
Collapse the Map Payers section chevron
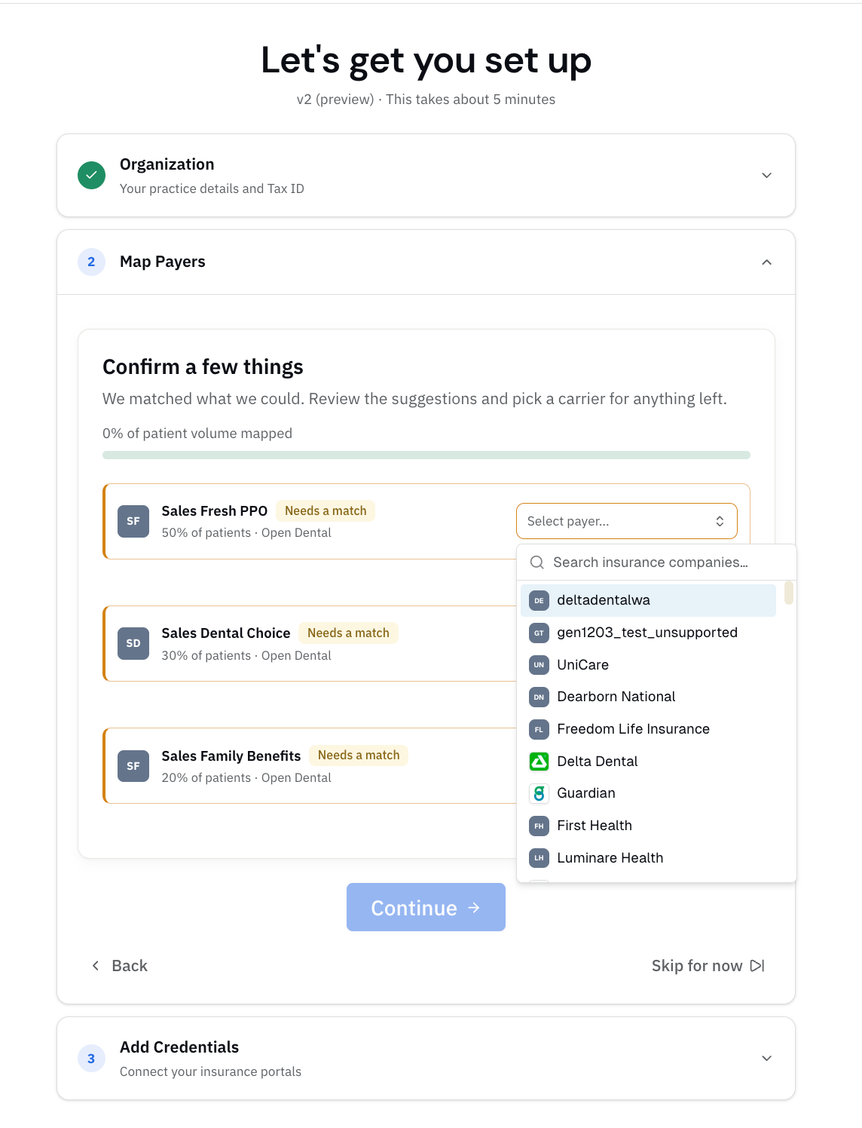[766, 262]
